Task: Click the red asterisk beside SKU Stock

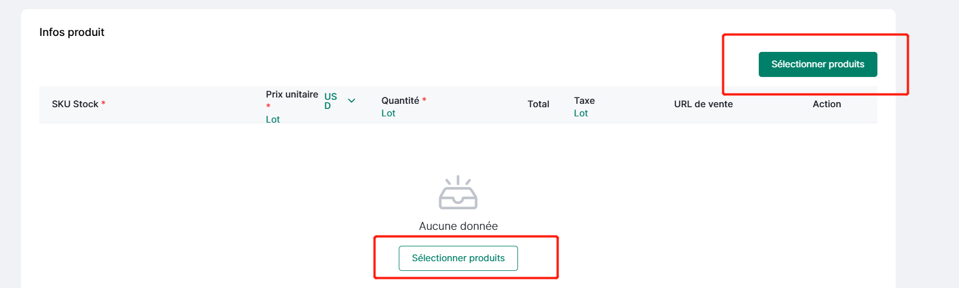Action: point(103,103)
